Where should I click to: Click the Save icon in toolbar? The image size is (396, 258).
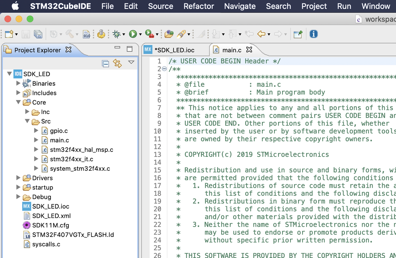(x=26, y=34)
